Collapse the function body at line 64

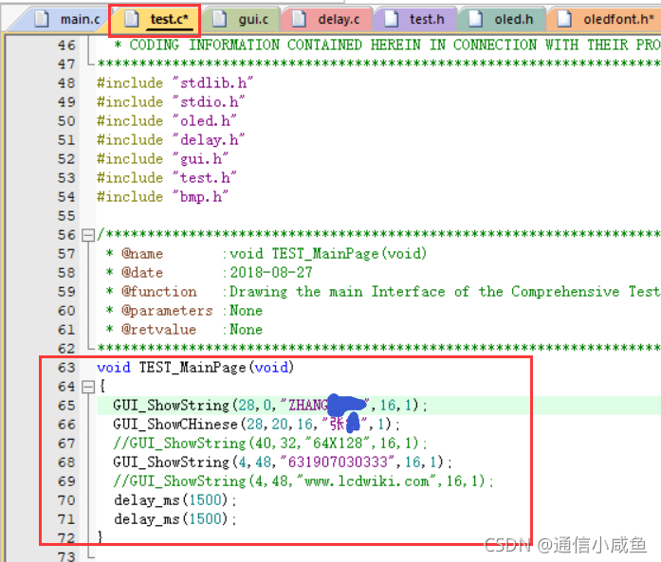pyautogui.click(x=88, y=387)
